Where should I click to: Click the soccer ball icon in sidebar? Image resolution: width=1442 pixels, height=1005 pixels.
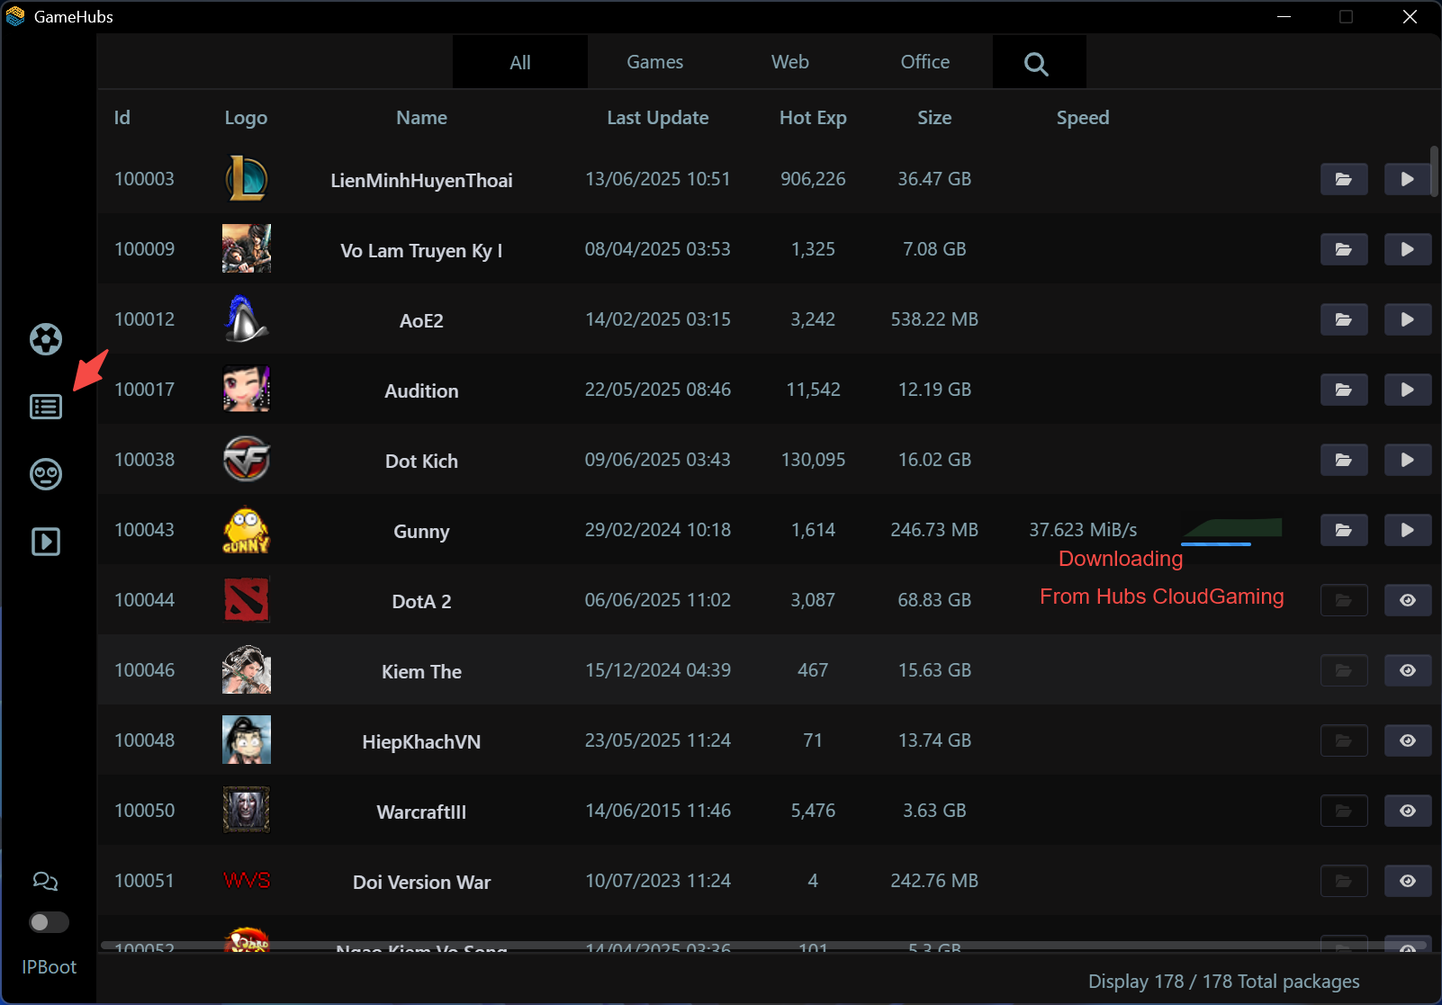[x=46, y=339]
